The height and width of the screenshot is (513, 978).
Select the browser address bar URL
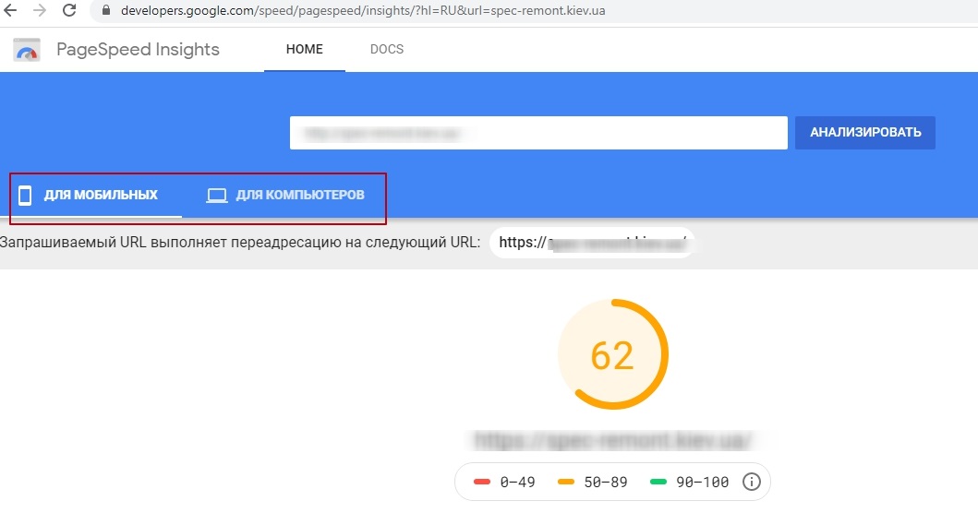pos(363,10)
